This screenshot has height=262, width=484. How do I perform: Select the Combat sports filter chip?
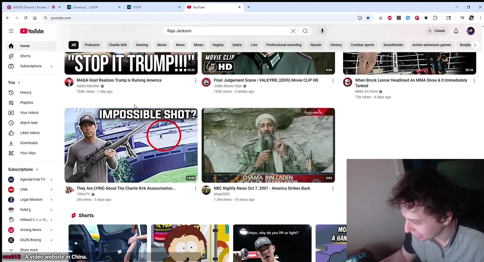click(362, 45)
